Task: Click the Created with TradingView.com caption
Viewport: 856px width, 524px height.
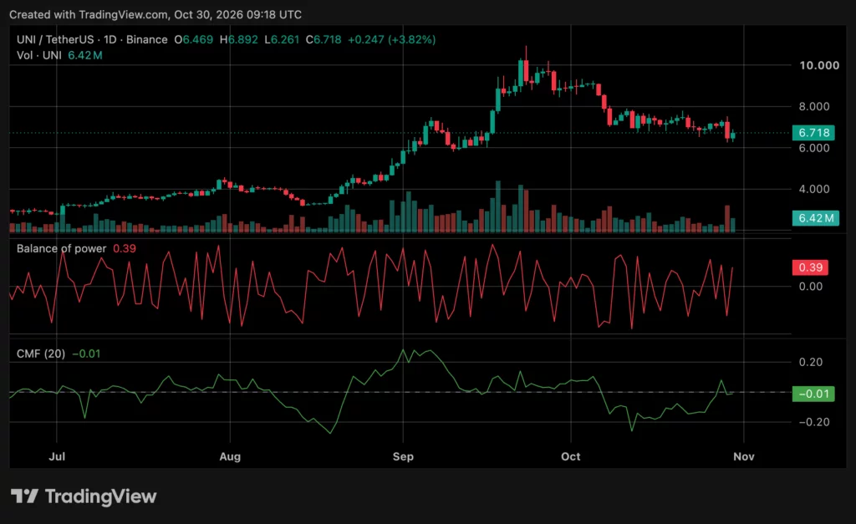Action: [x=155, y=15]
